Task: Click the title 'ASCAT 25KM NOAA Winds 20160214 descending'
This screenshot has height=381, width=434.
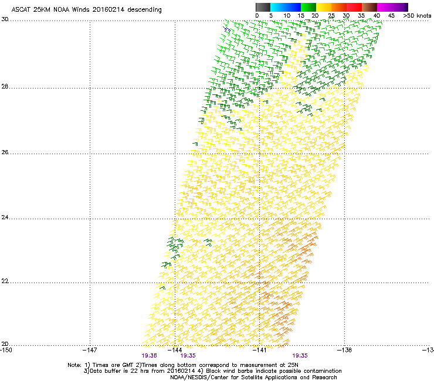Action: [x=86, y=10]
